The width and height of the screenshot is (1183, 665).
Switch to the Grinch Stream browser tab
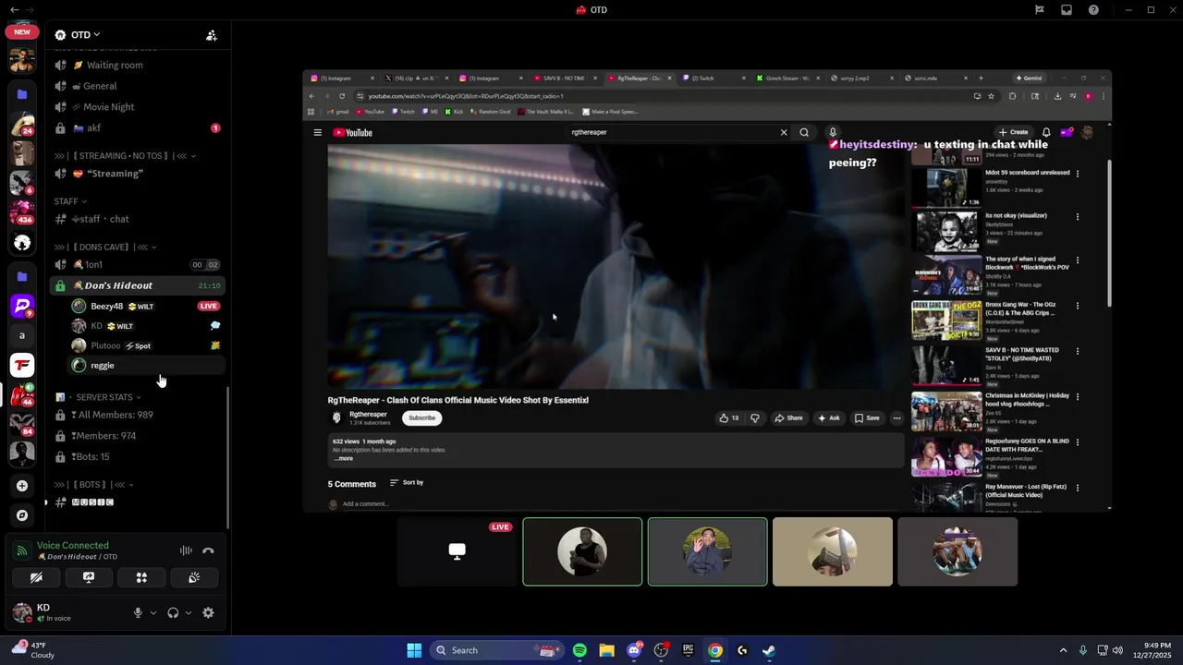point(787,79)
